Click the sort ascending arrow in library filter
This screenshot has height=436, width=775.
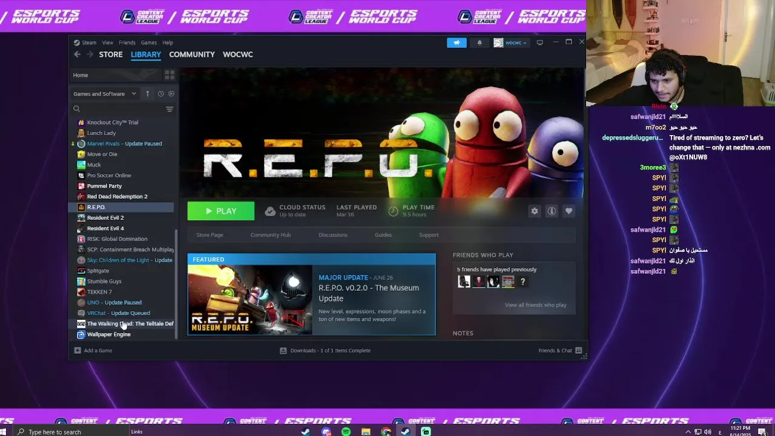[147, 94]
